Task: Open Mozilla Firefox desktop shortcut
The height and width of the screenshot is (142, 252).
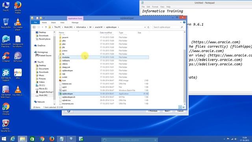Action: (x=18, y=7)
